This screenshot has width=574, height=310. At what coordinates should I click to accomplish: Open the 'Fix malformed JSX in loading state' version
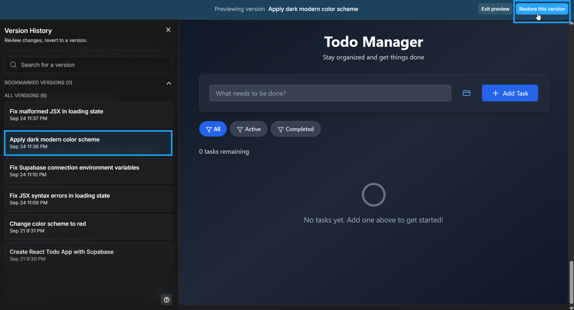[x=88, y=114]
